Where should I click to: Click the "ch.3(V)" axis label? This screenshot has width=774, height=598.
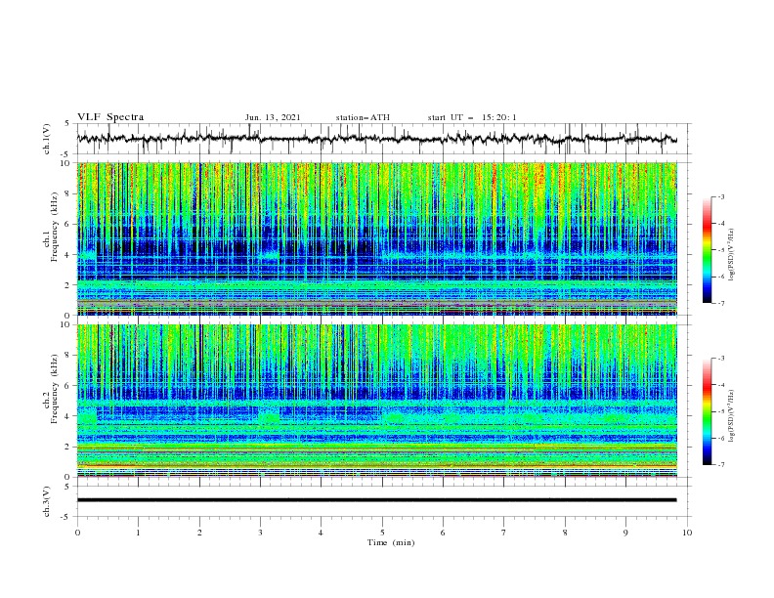point(47,501)
